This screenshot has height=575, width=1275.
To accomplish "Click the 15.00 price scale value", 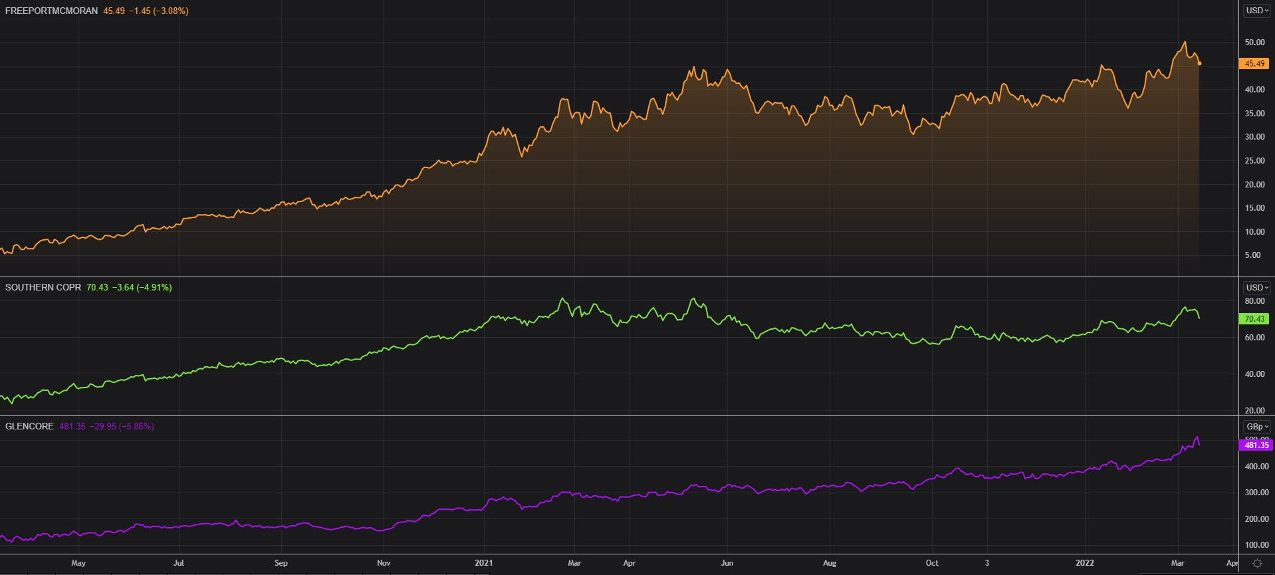I will point(1254,208).
